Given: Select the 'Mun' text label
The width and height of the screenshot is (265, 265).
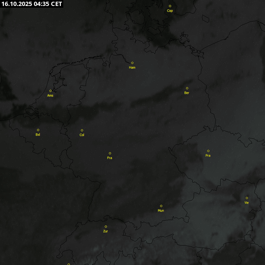Looking at the screenshot, I should tap(161, 211).
